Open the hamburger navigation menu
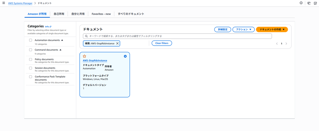 click(3, 3)
